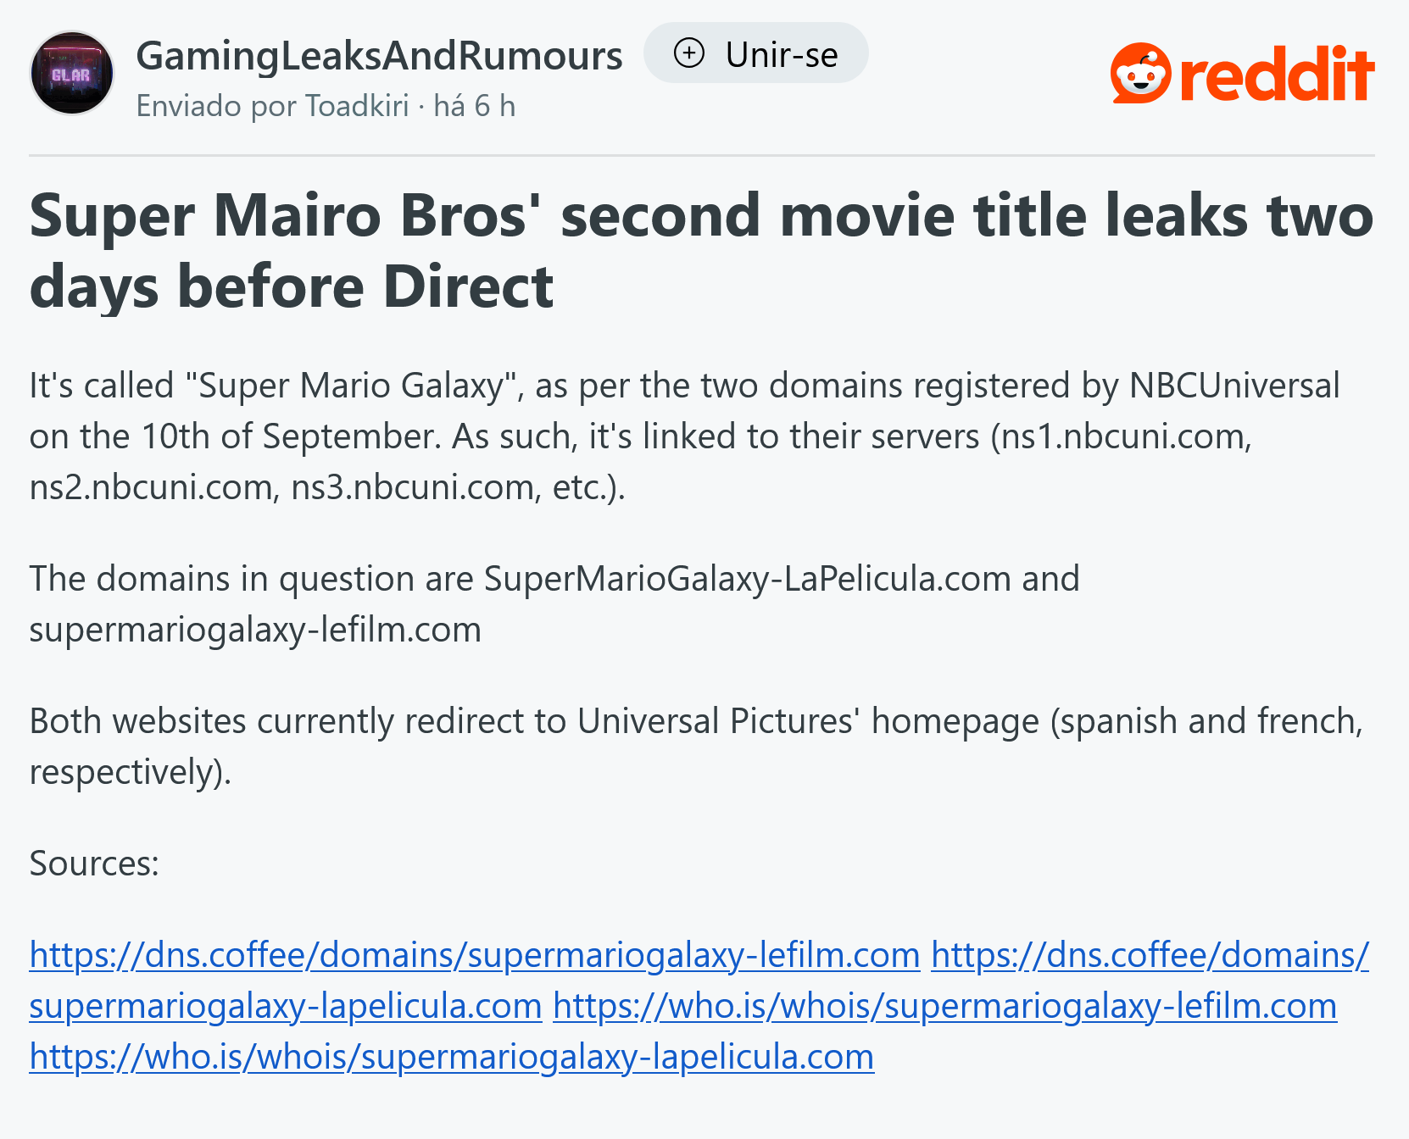1409x1139 pixels.
Task: Open the GamingLeaksAndRumours subreddit name
Action: (x=379, y=56)
